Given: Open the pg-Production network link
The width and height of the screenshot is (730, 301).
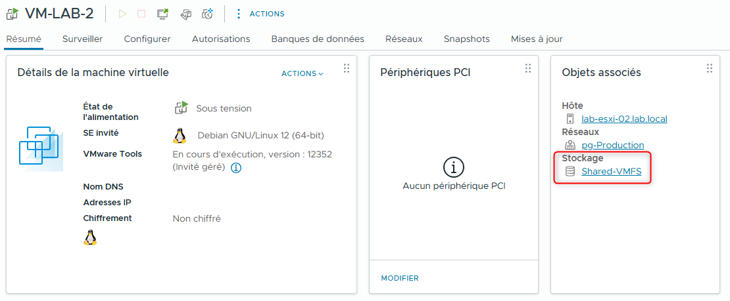Looking at the screenshot, I should click(x=613, y=145).
